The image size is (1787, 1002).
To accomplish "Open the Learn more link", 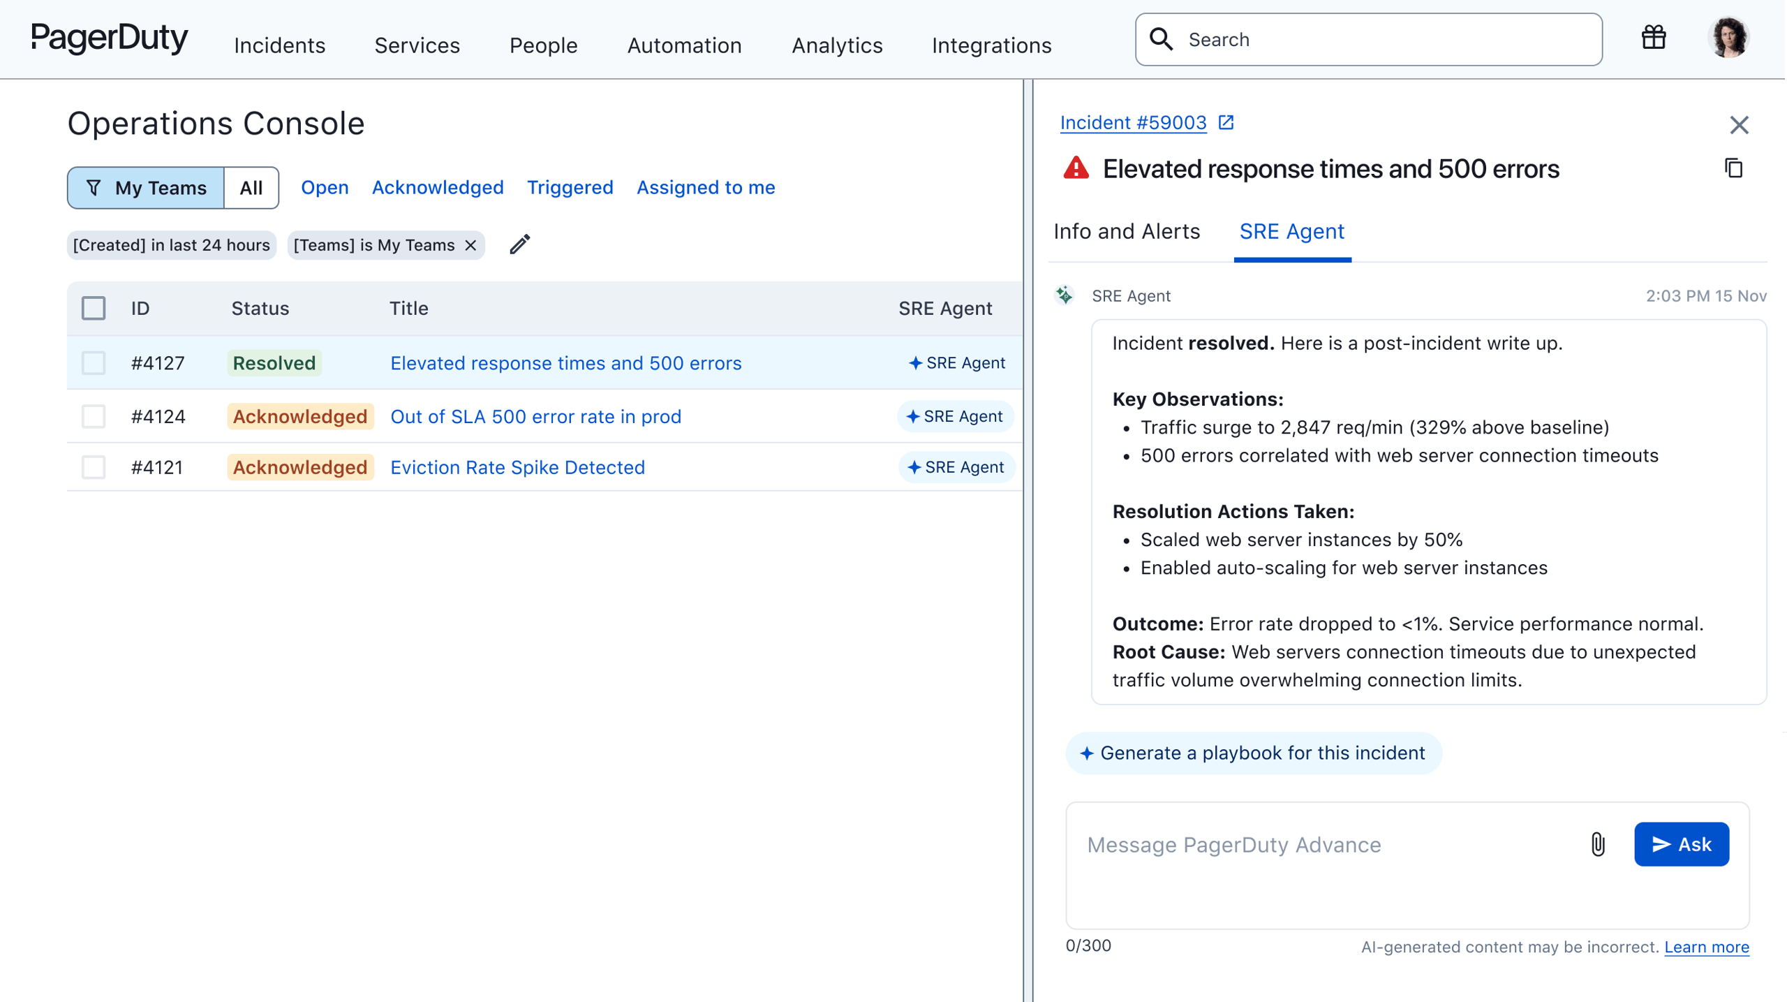I will (1707, 948).
